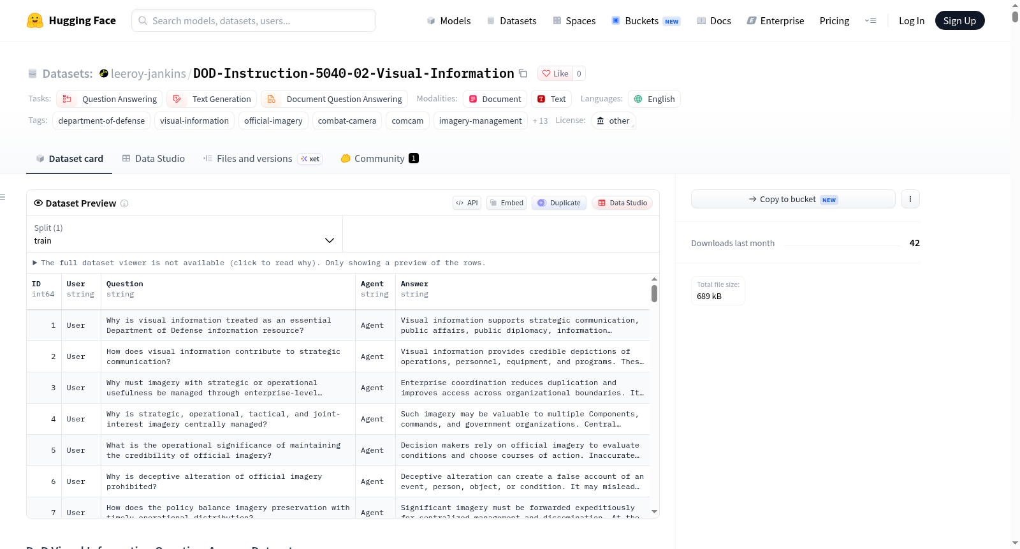Image resolution: width=1020 pixels, height=549 pixels.
Task: Copy dataset name with copy icon
Action: tap(523, 73)
